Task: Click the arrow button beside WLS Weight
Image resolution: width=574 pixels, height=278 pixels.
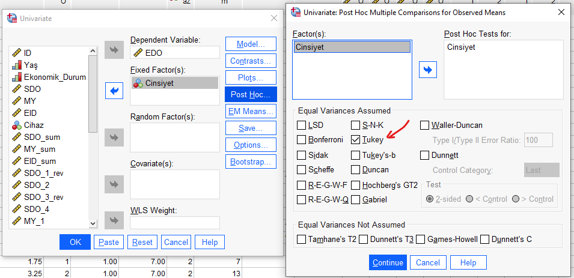Action: click(x=114, y=220)
